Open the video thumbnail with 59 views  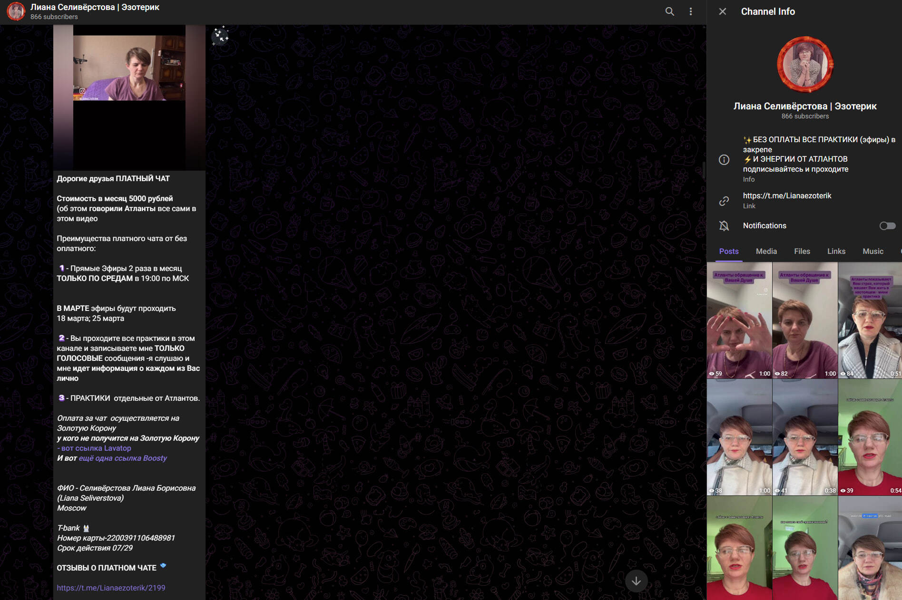coord(739,320)
